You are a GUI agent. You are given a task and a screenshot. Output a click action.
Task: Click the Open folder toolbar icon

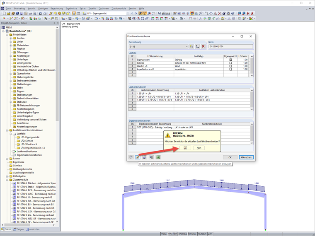coord(8,13)
